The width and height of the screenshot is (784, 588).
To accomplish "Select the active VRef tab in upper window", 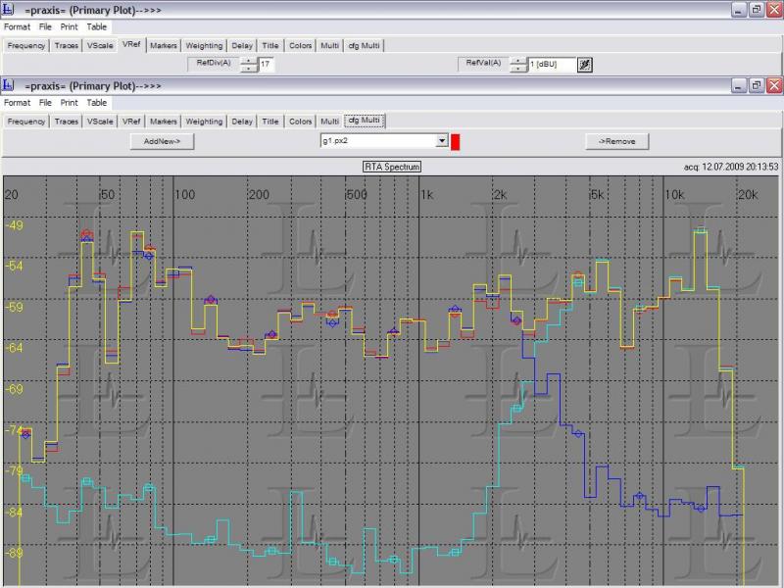I will click(x=131, y=44).
